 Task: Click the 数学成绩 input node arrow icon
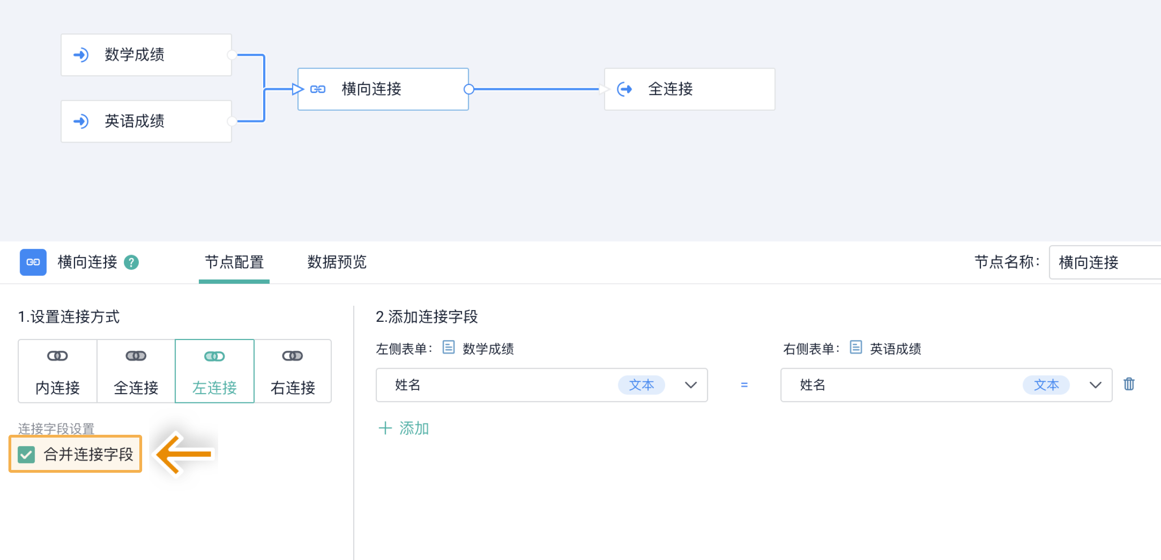pos(81,55)
